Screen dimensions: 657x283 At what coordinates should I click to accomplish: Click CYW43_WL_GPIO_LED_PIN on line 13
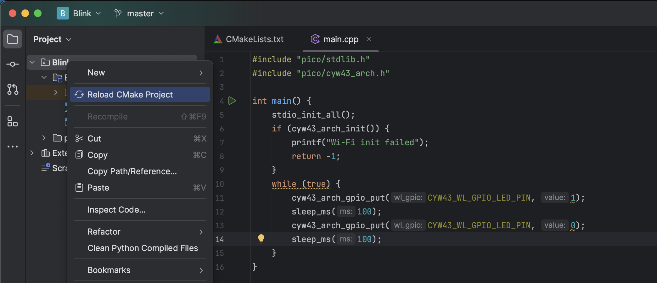[x=479, y=225]
